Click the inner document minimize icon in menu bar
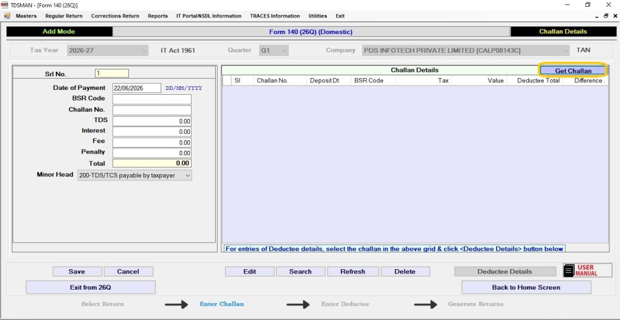620x320 pixels. coord(597,17)
